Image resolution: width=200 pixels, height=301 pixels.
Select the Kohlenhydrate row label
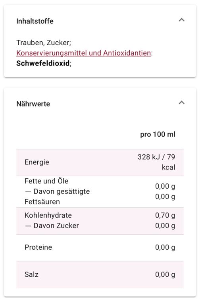(48, 215)
